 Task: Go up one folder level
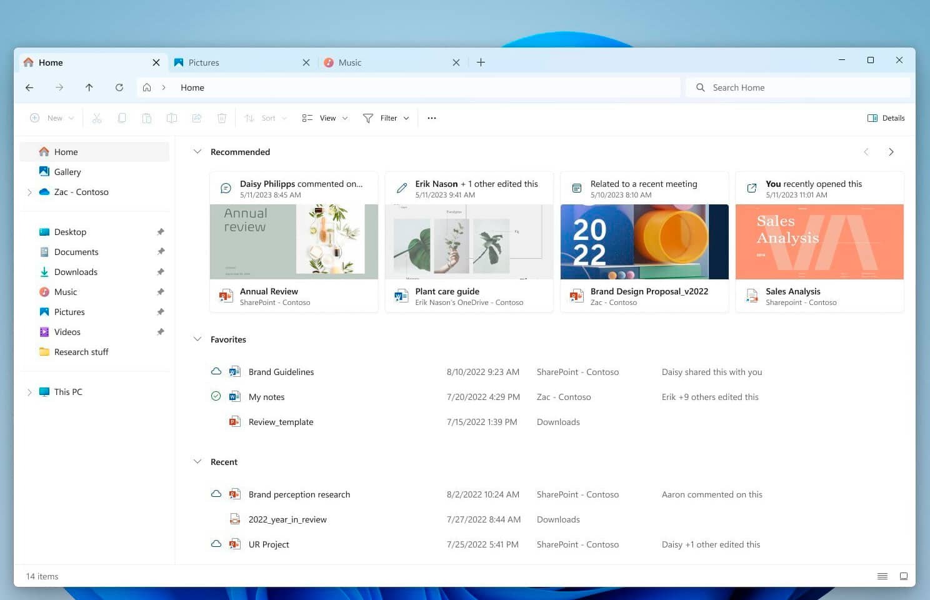tap(89, 87)
